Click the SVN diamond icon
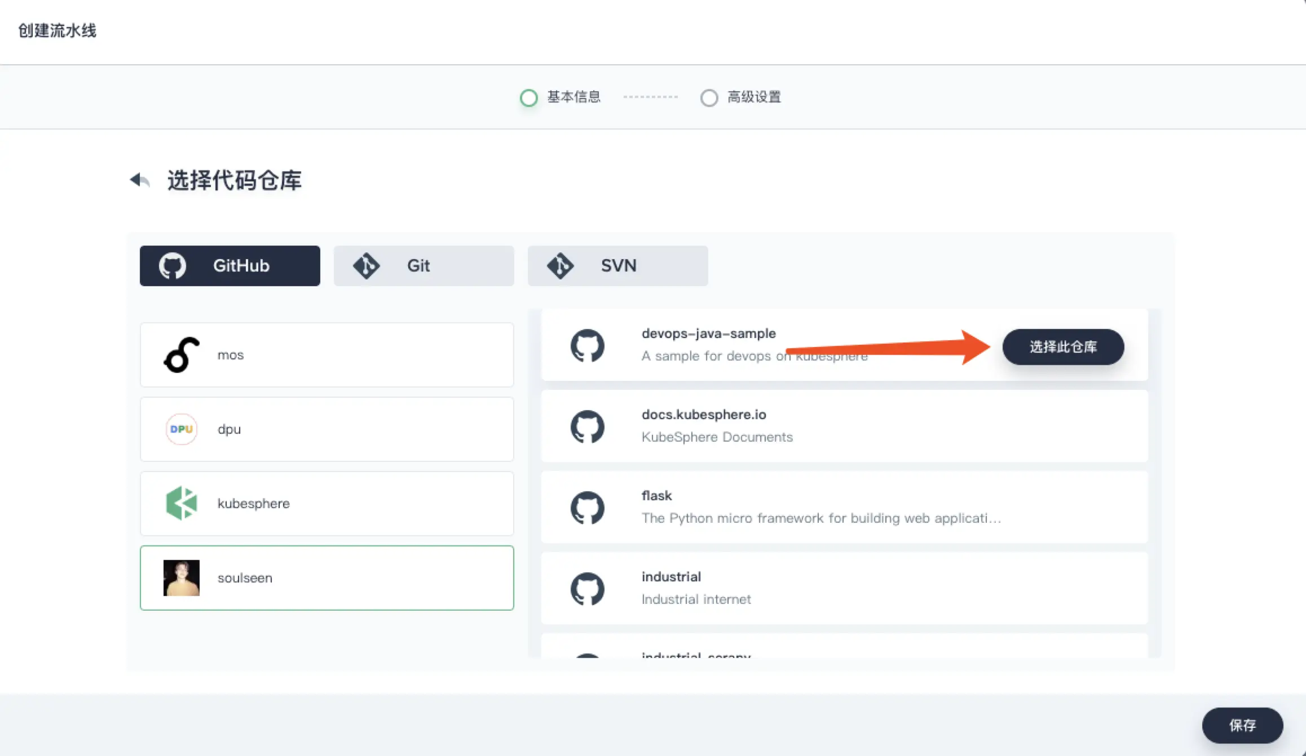 click(x=560, y=266)
